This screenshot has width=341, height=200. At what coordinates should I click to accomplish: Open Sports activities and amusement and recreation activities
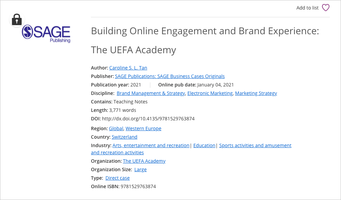click(x=255, y=145)
